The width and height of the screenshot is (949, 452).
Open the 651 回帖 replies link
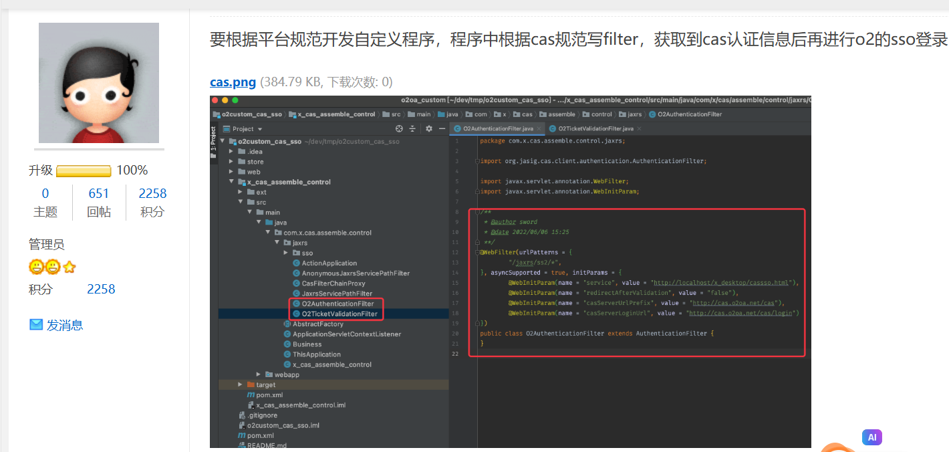[99, 194]
